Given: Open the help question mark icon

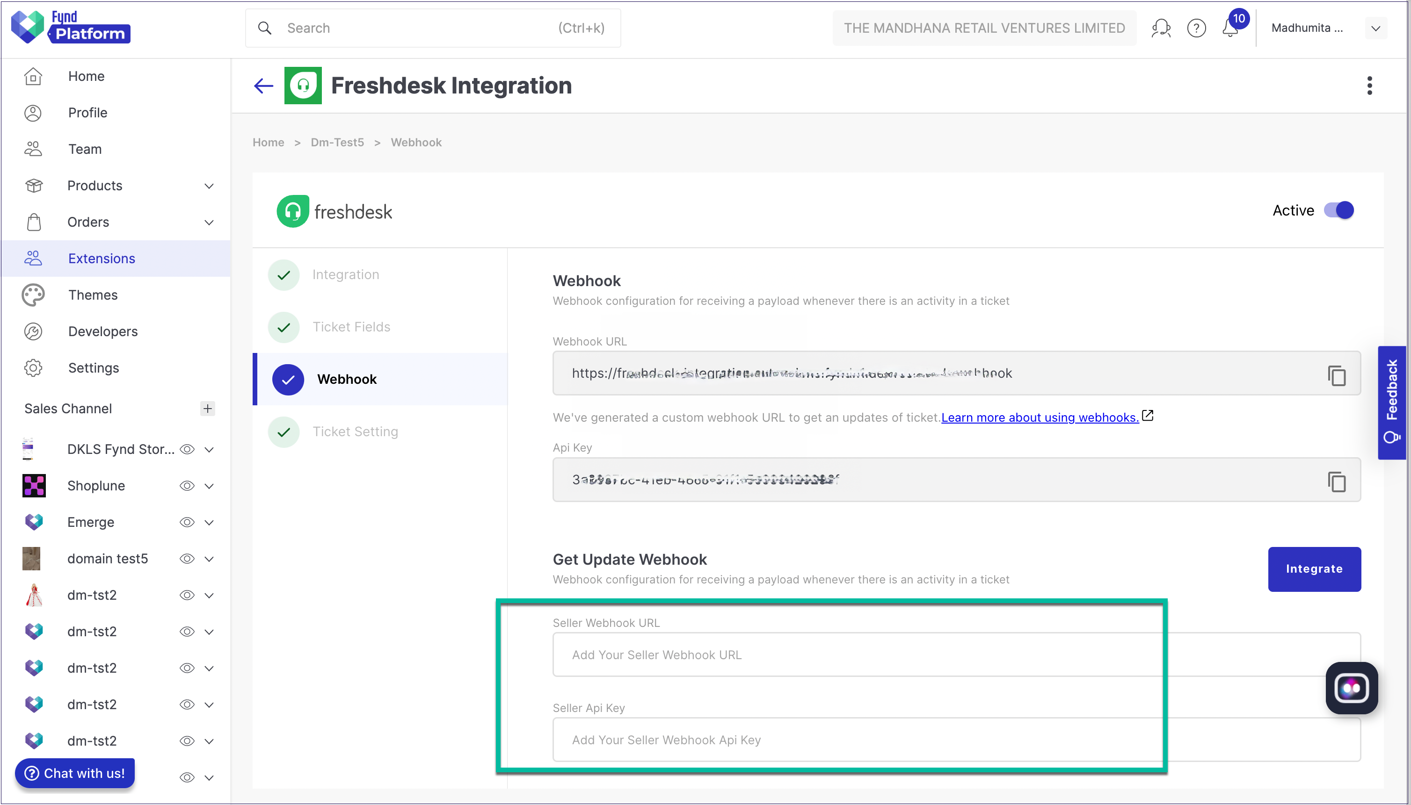Looking at the screenshot, I should (x=1196, y=28).
